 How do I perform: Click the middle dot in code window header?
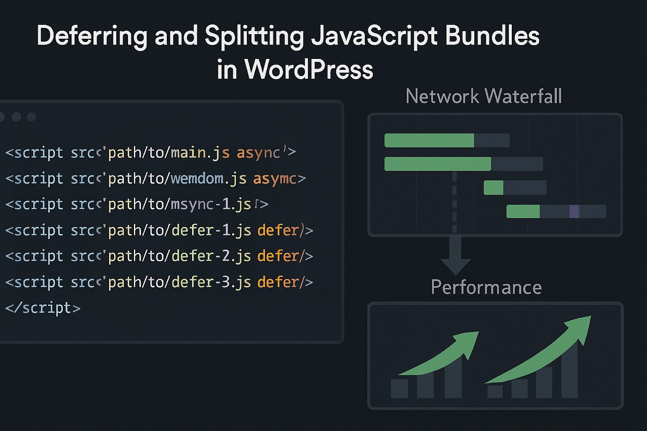[16, 117]
